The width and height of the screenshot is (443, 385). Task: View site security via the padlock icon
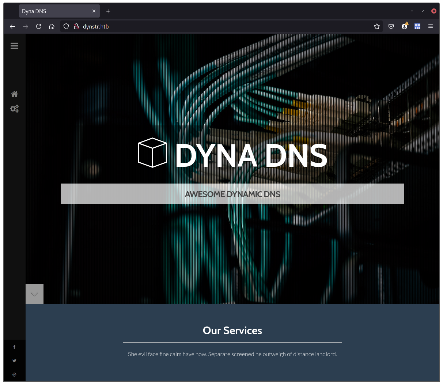[76, 26]
